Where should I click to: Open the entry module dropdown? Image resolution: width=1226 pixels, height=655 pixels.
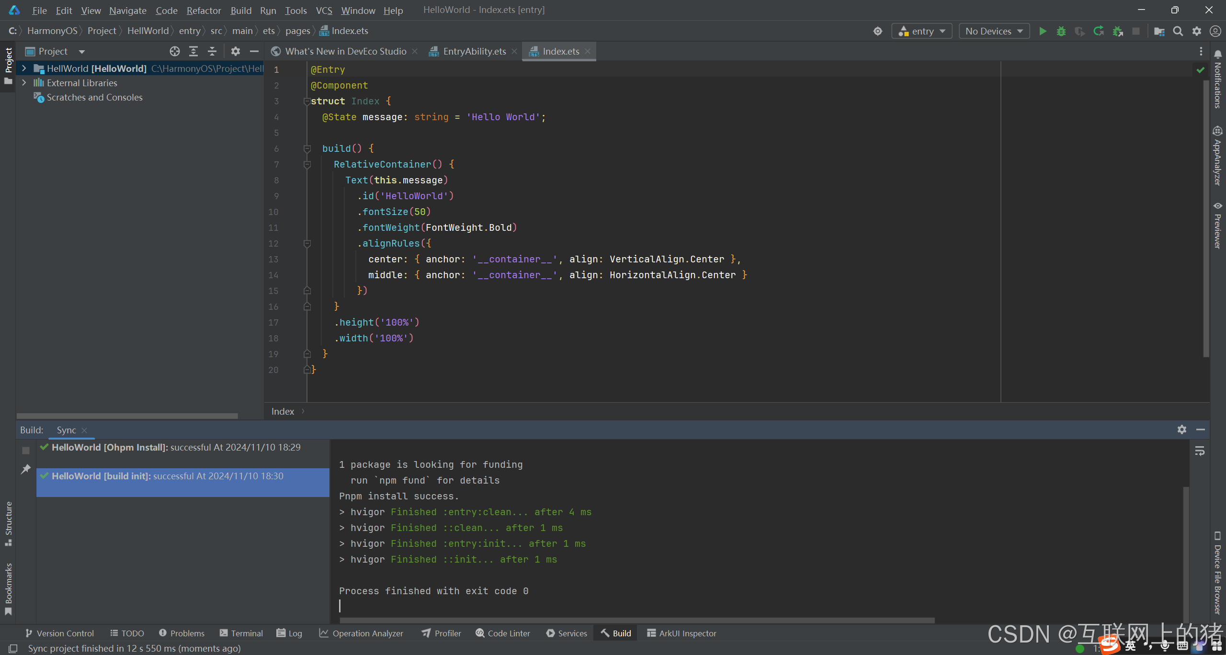922,31
